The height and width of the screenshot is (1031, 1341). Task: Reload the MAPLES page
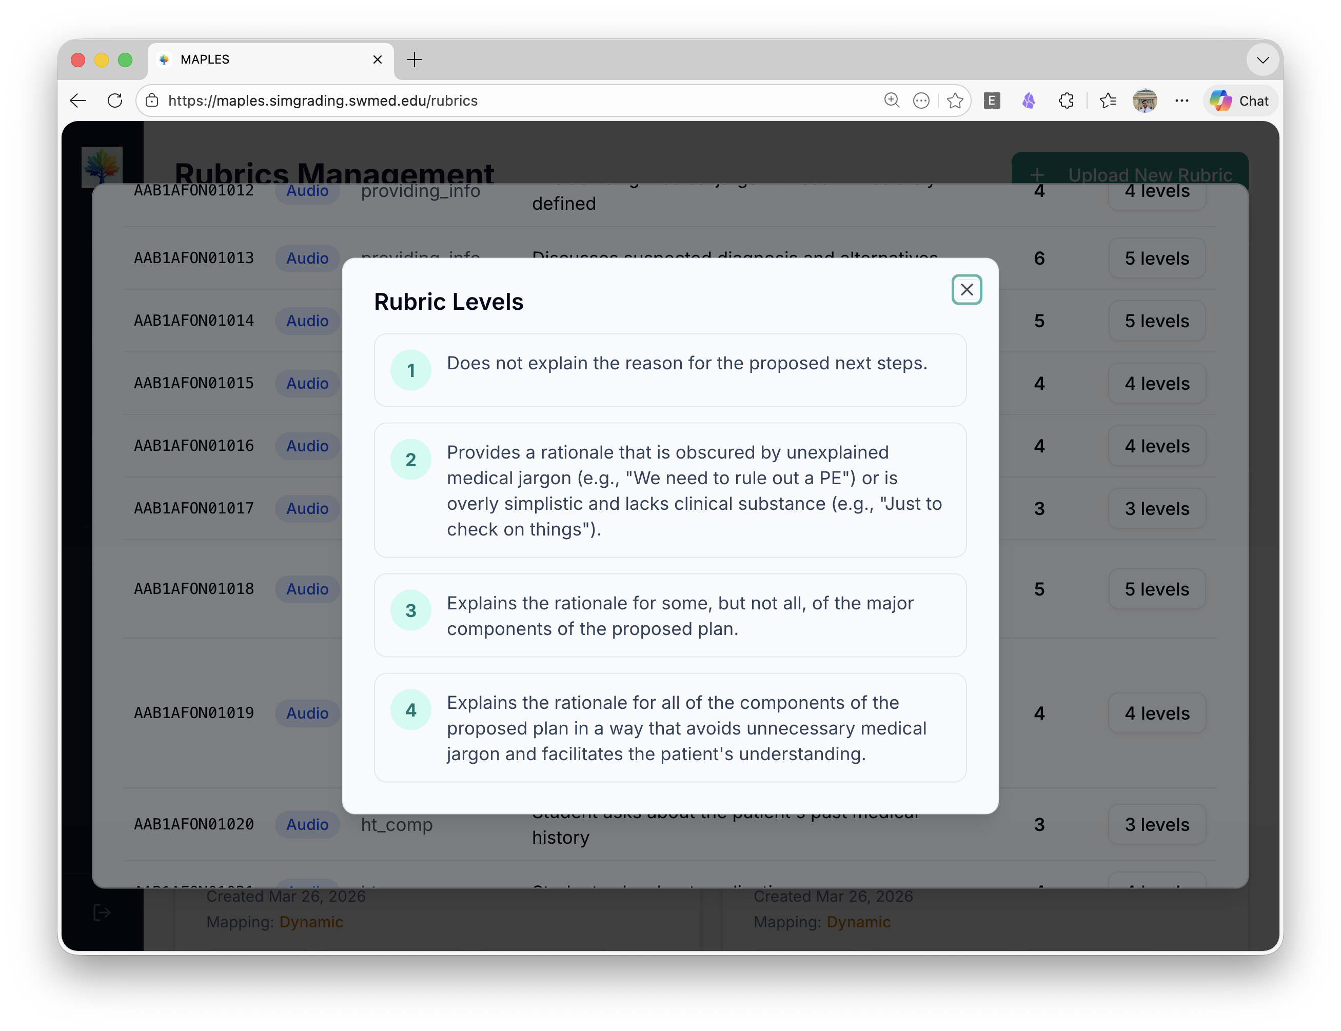[x=115, y=101]
